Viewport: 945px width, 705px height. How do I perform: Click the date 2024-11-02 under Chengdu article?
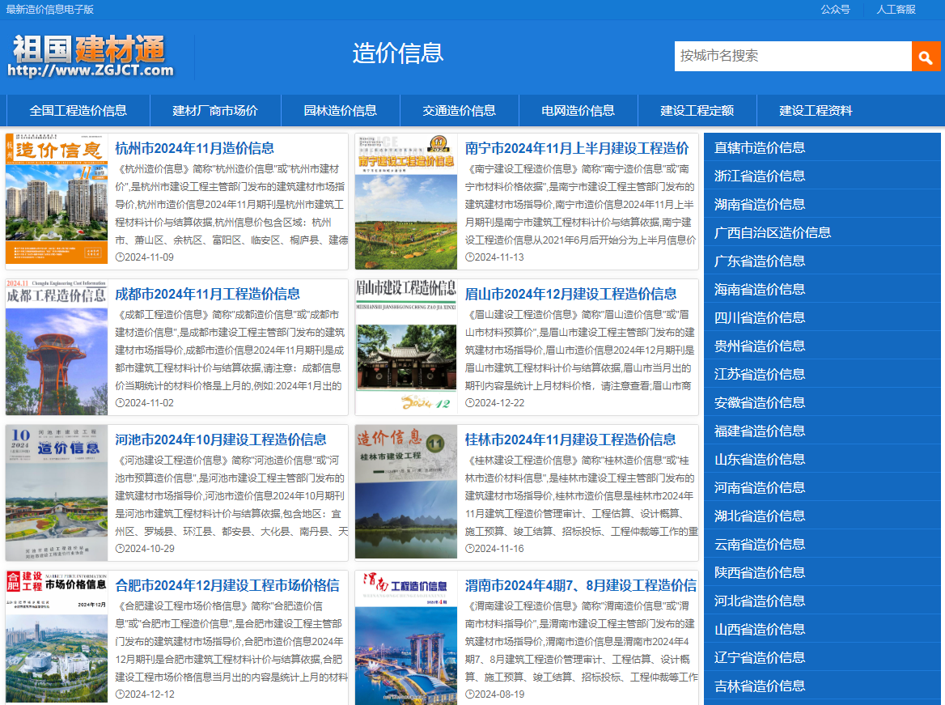[145, 403]
